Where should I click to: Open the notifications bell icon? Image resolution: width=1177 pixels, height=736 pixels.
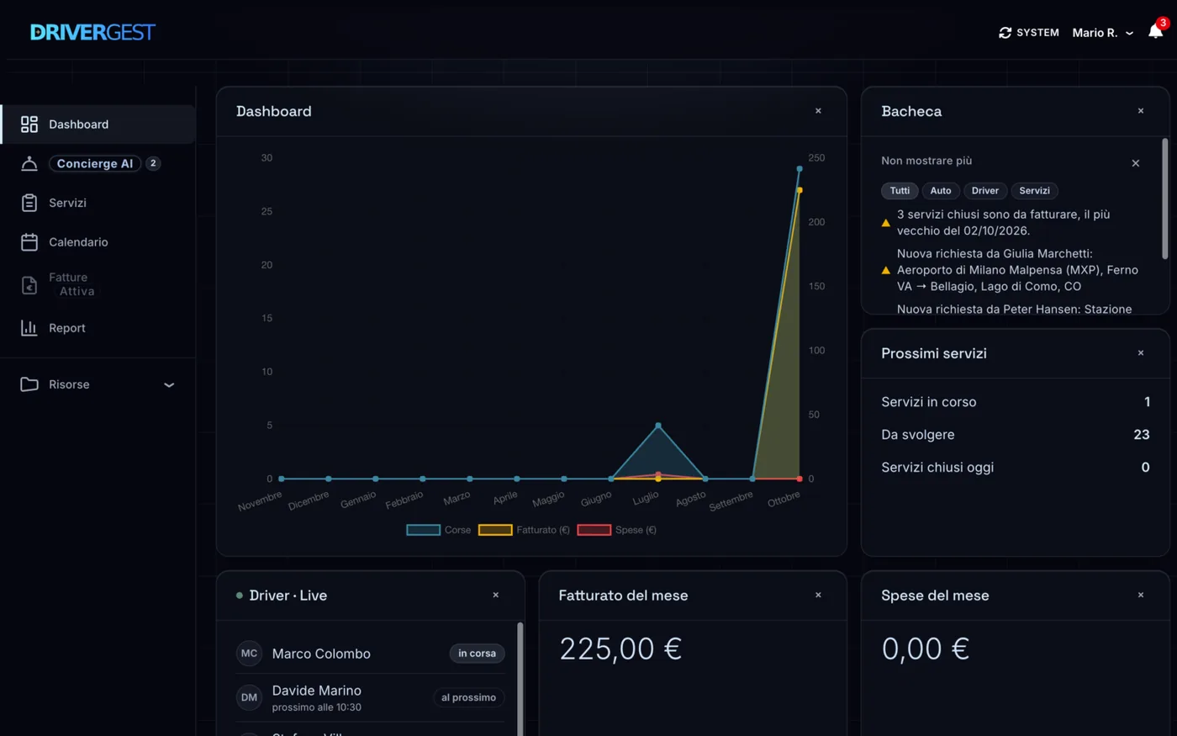click(x=1156, y=32)
